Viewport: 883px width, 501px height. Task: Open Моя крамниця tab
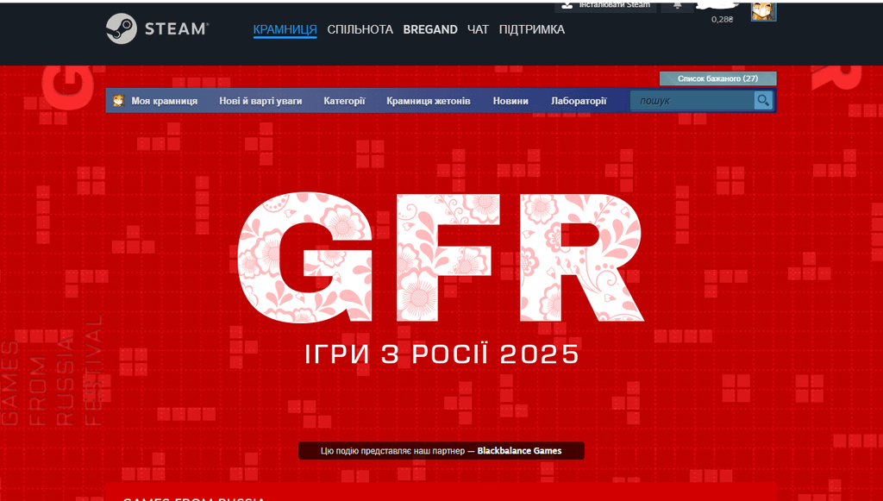(x=164, y=101)
